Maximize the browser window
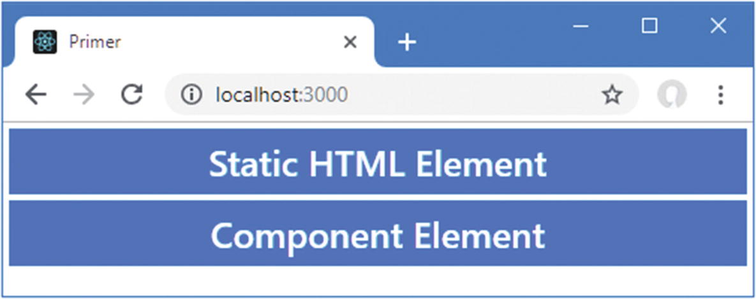The height and width of the screenshot is (299, 756). [649, 26]
